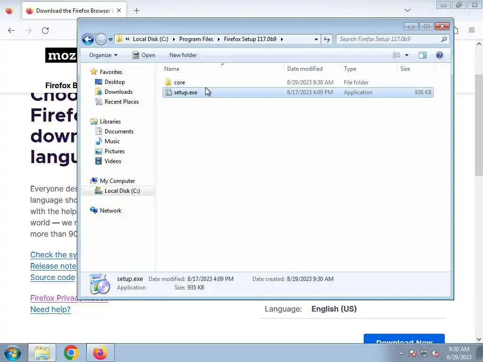The image size is (483, 362).
Task: Close the Download the Firefox Browser tab
Action: point(119,10)
